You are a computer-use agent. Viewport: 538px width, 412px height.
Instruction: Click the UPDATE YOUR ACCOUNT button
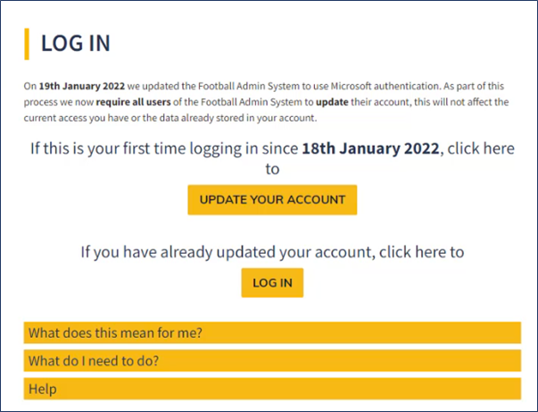coord(272,199)
